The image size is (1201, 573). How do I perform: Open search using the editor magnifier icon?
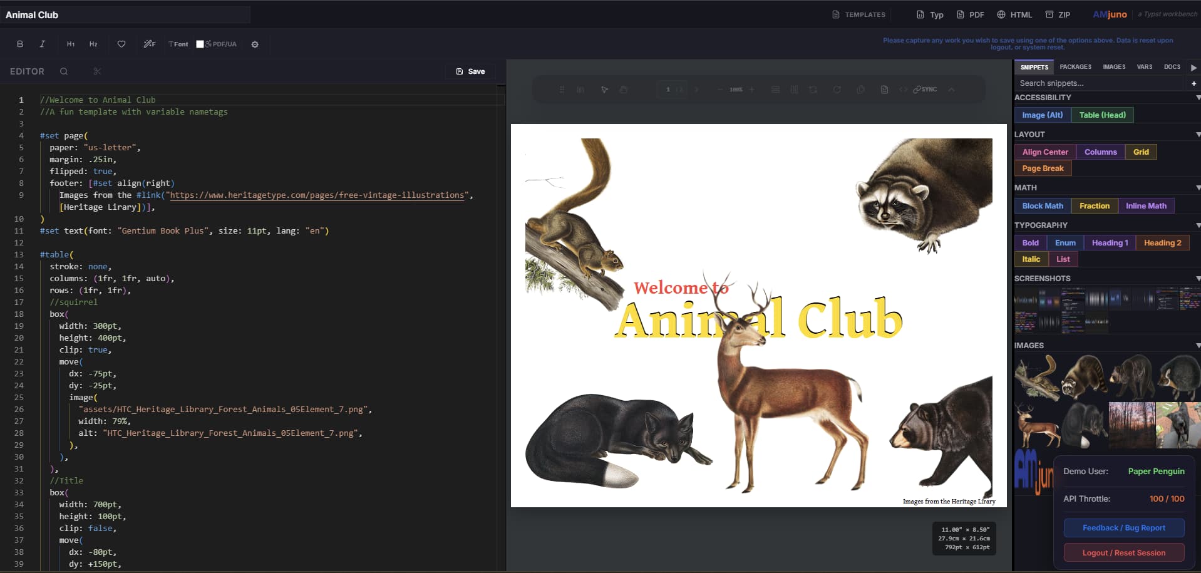64,71
